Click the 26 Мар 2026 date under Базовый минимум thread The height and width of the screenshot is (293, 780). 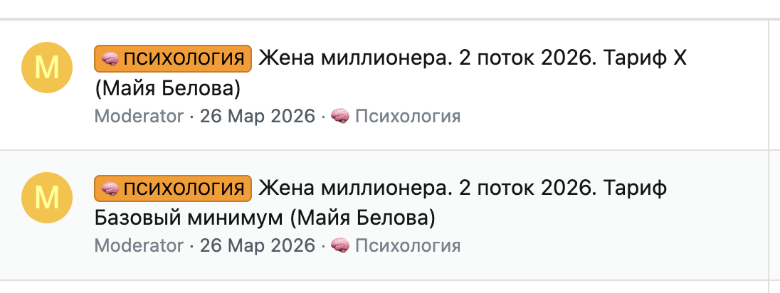pos(257,246)
